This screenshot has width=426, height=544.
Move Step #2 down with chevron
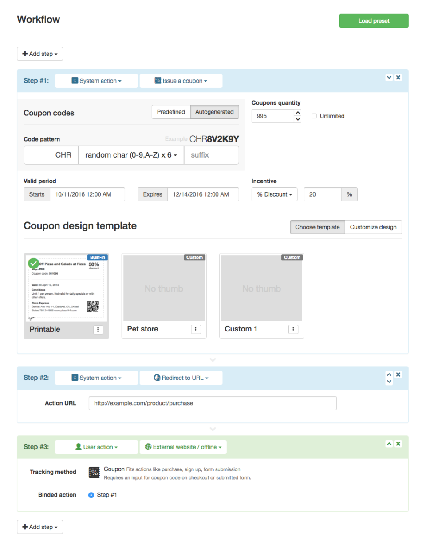click(x=389, y=382)
